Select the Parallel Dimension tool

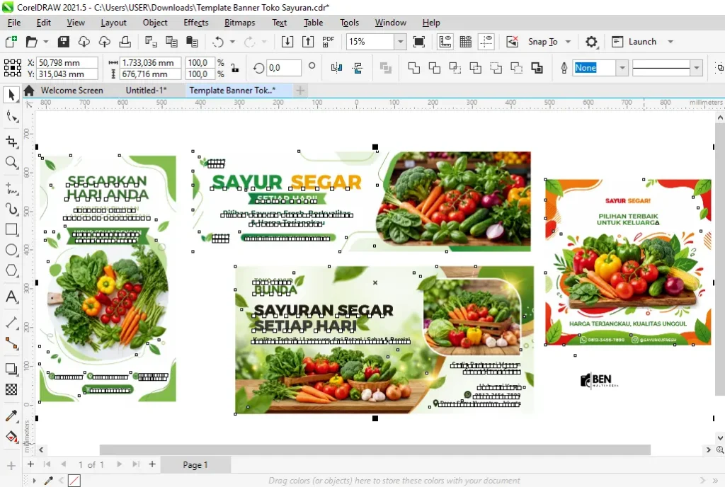tap(11, 322)
